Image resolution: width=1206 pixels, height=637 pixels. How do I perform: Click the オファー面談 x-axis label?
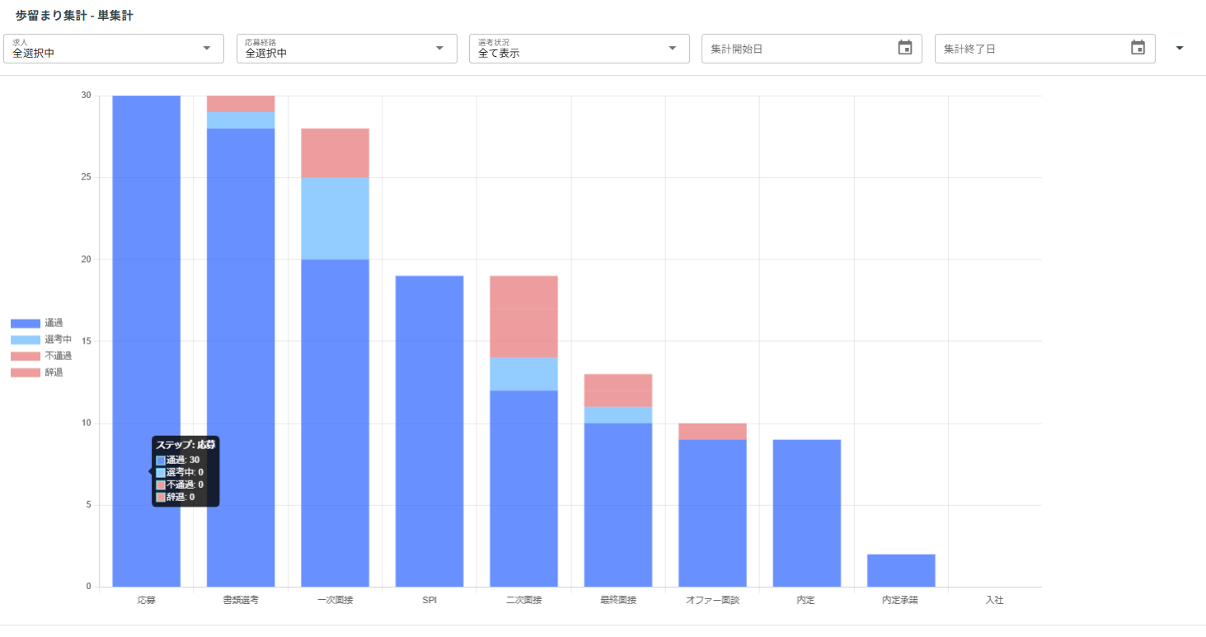click(712, 600)
